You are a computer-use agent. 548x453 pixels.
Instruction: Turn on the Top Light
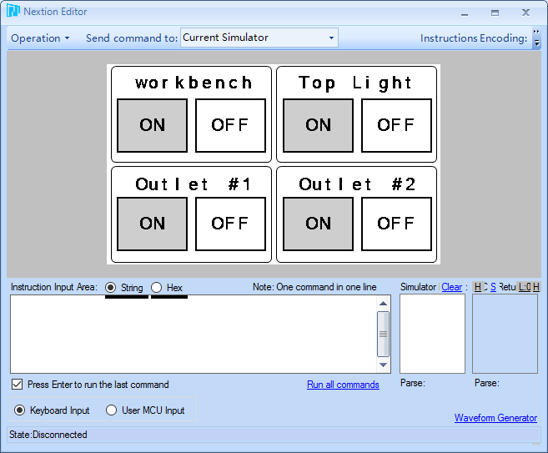pyautogui.click(x=318, y=125)
